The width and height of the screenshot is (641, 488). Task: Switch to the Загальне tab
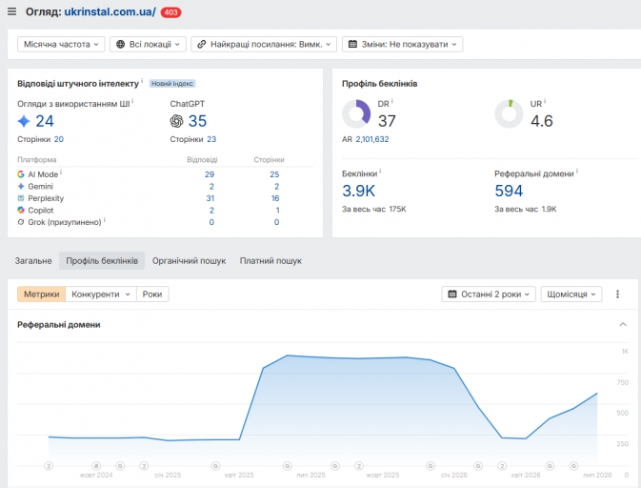coord(33,260)
